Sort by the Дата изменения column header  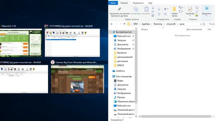tap(194, 29)
